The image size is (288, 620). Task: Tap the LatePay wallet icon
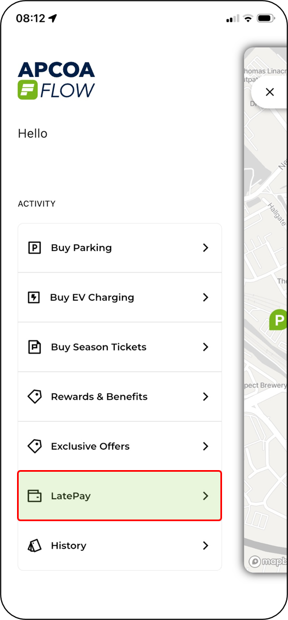pyautogui.click(x=35, y=496)
